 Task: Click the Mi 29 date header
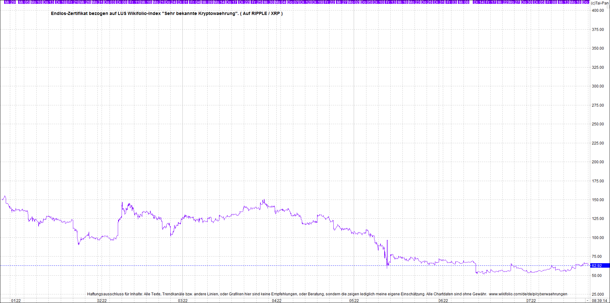pos(10,2)
